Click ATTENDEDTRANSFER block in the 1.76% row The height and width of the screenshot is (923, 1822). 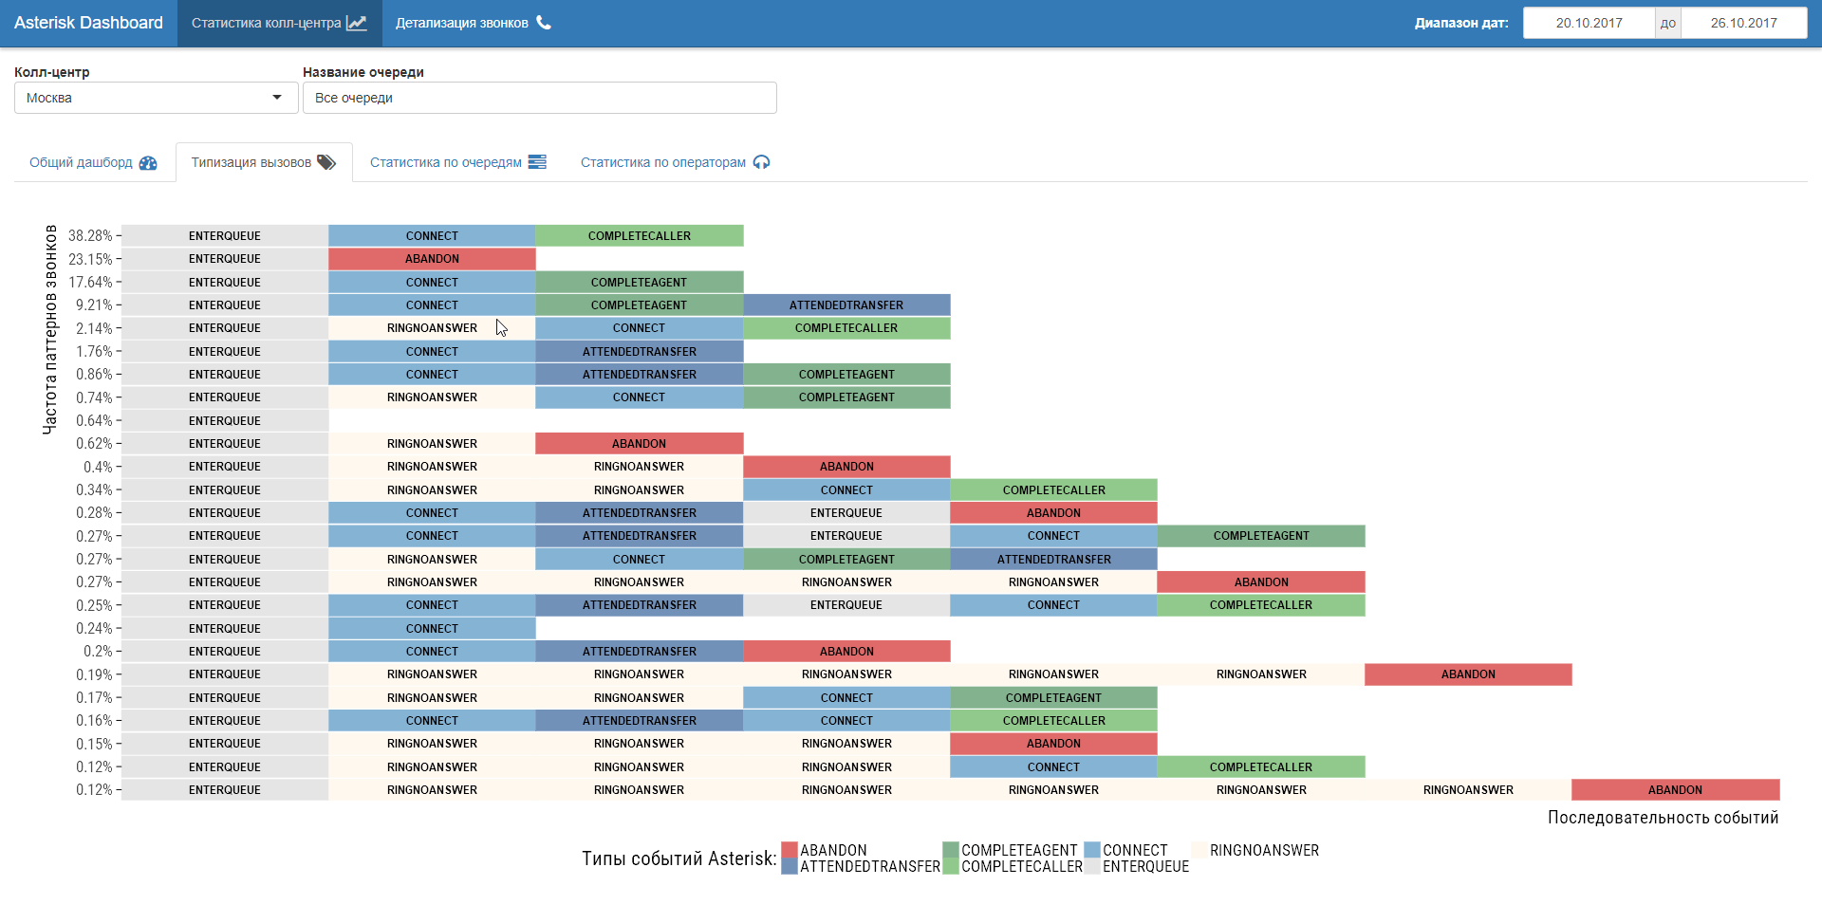[640, 351]
